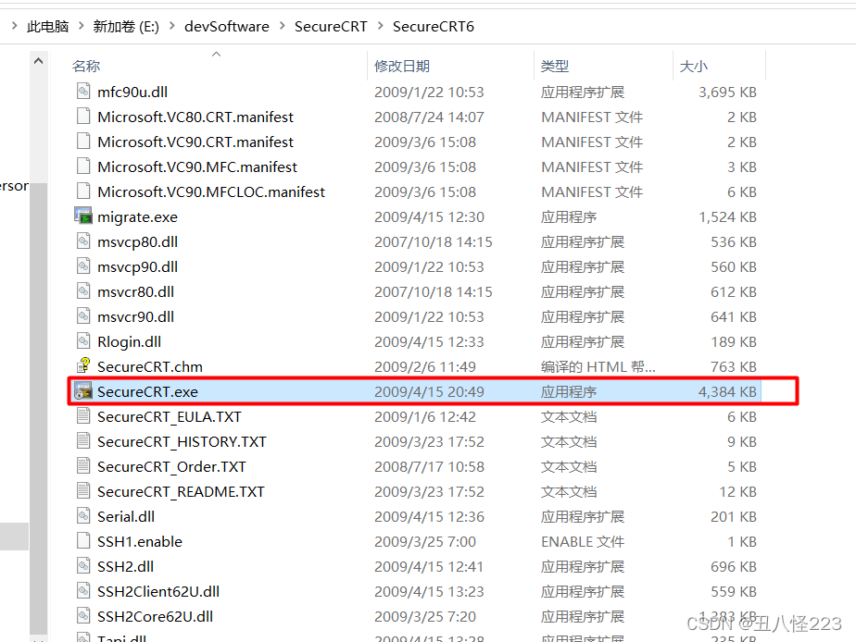Viewport: 856px width, 642px height.
Task: Select the file named SecureCRT.exe
Action: pyautogui.click(x=147, y=391)
